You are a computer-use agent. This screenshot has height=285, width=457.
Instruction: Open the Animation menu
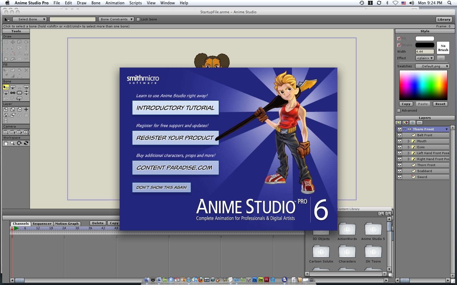[x=115, y=3]
